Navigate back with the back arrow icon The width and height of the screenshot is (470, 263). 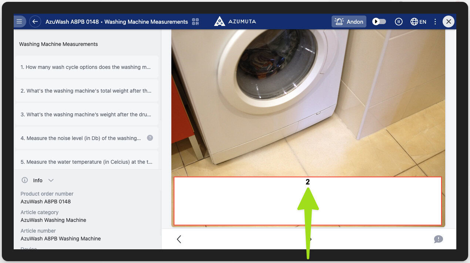tap(35, 21)
